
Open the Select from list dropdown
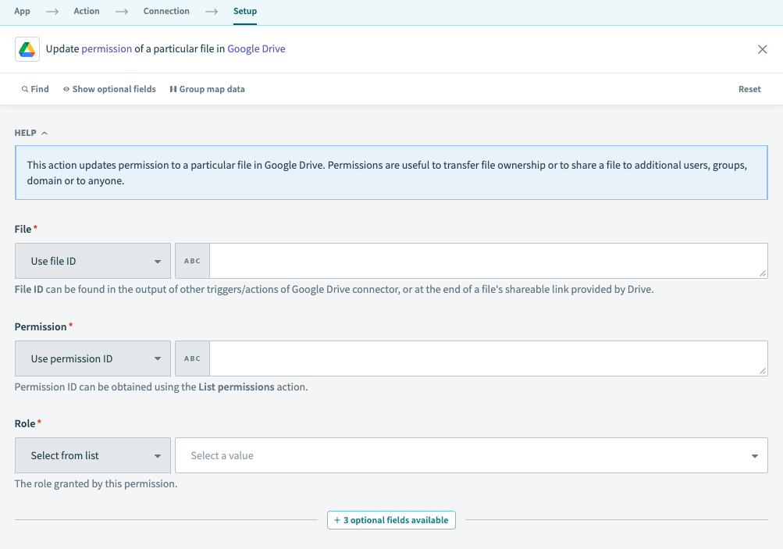pos(93,455)
